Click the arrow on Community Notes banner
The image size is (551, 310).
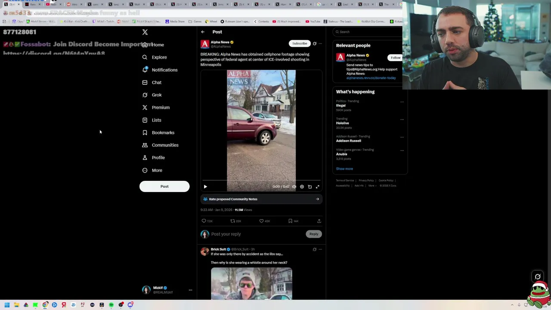point(318,199)
